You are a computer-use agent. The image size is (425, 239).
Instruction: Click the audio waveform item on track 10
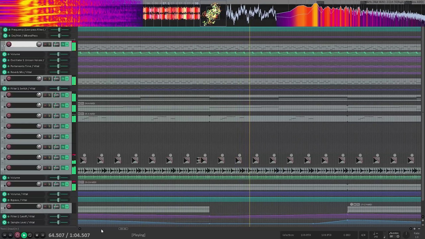pos(249,170)
